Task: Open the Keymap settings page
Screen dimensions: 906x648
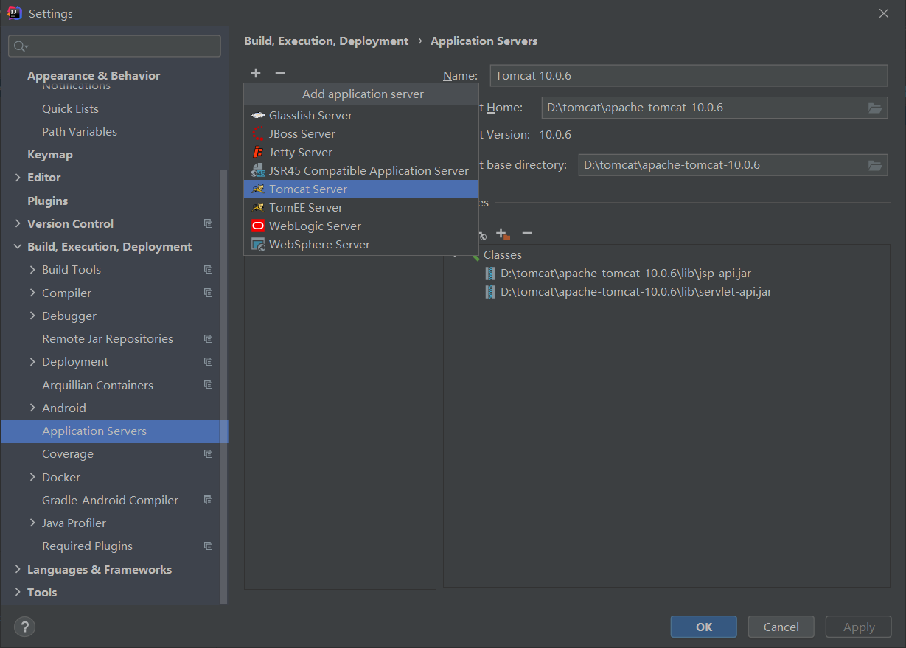Action: (50, 155)
